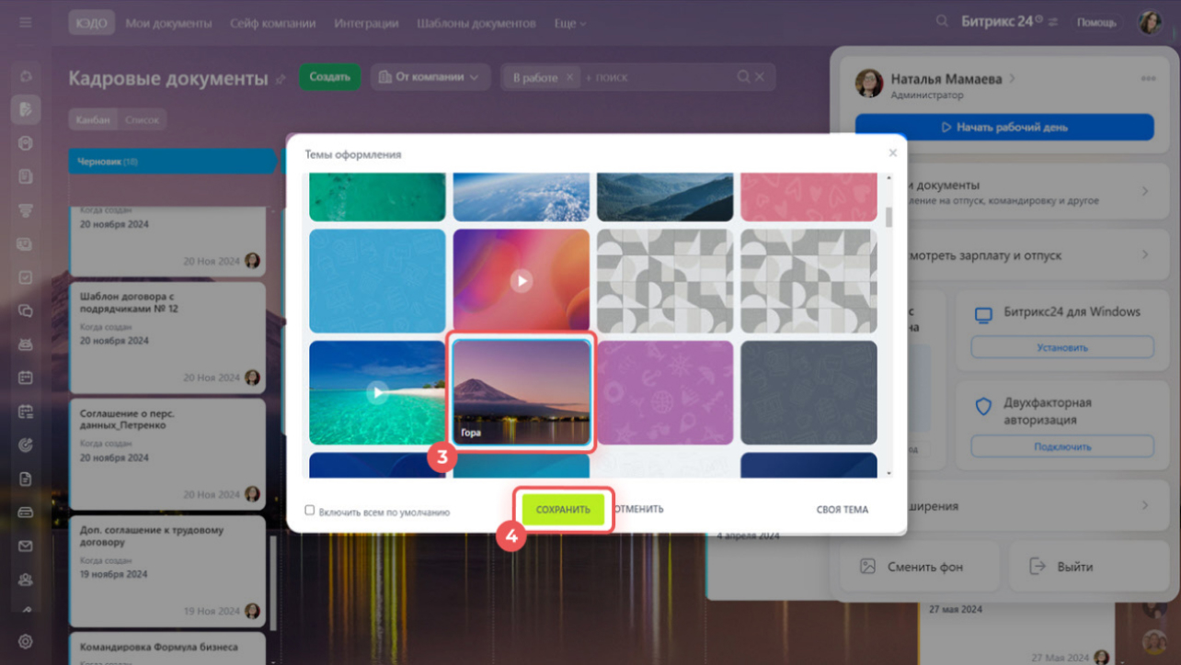Viewport: 1181px width, 665px height.
Task: Select the Earth-from-space theme thumbnail
Action: tap(522, 197)
